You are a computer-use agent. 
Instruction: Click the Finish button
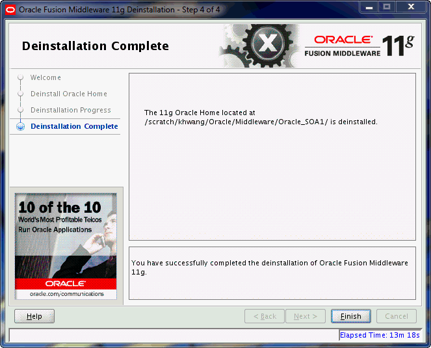[x=351, y=316]
